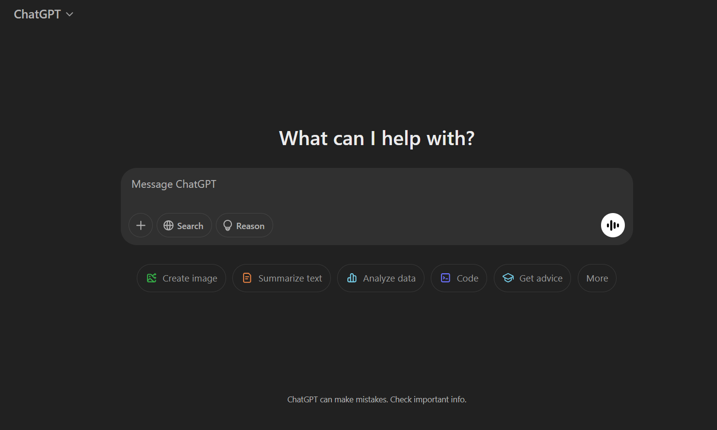The image size is (717, 430).
Task: Click the "What can I help with?" heading
Action: 377,138
